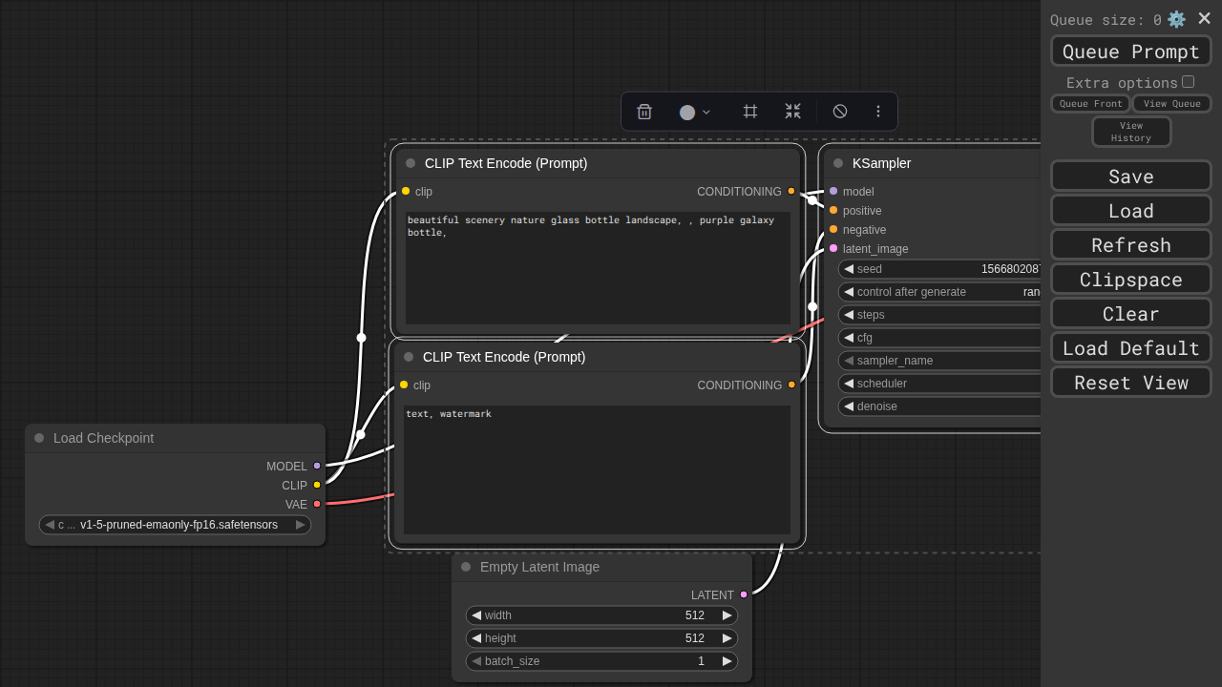
Task: Click the left arrow on the batch_size field
Action: [x=476, y=661]
